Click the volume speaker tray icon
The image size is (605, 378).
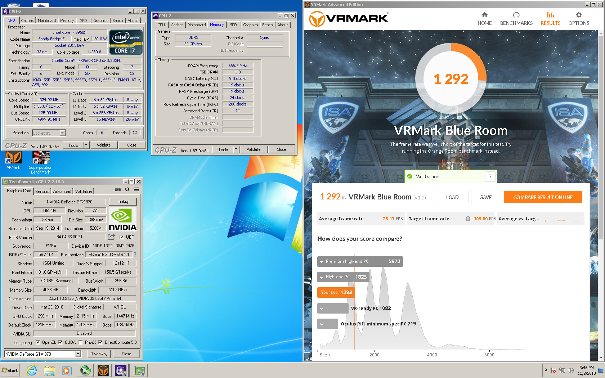point(571,370)
